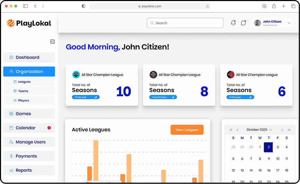The height and width of the screenshot is (184, 300).
Task: Click the number 8 seasons count
Action: click(x=204, y=91)
